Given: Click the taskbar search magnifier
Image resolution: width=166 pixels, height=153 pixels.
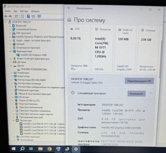Looking at the screenshot, I should 22,149.
